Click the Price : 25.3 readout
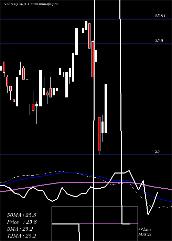The width and height of the screenshot is (172, 241). click(x=22, y=222)
